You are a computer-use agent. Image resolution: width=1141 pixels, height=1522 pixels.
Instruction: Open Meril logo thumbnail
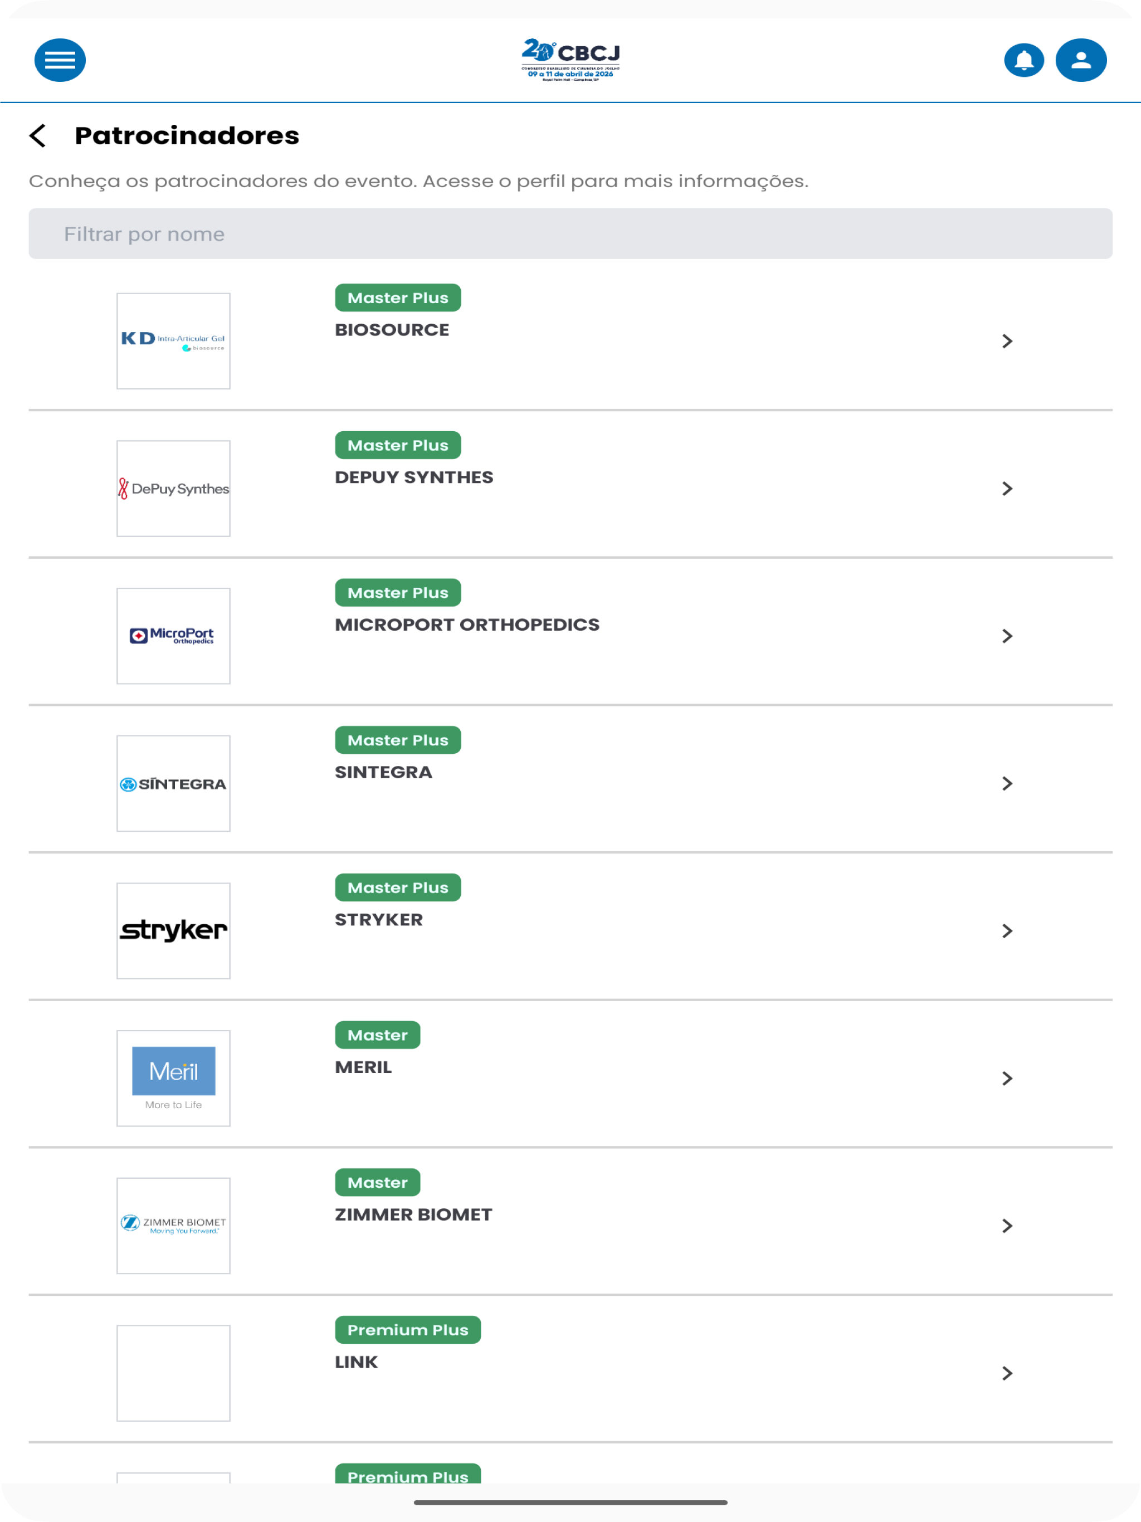pos(173,1078)
